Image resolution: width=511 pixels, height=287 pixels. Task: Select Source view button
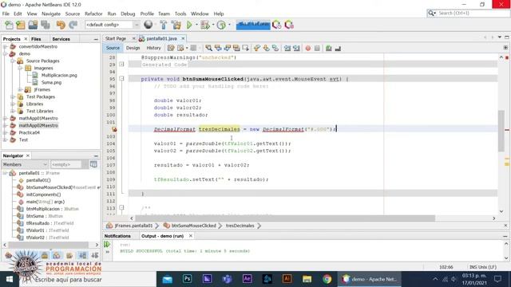[x=113, y=48]
